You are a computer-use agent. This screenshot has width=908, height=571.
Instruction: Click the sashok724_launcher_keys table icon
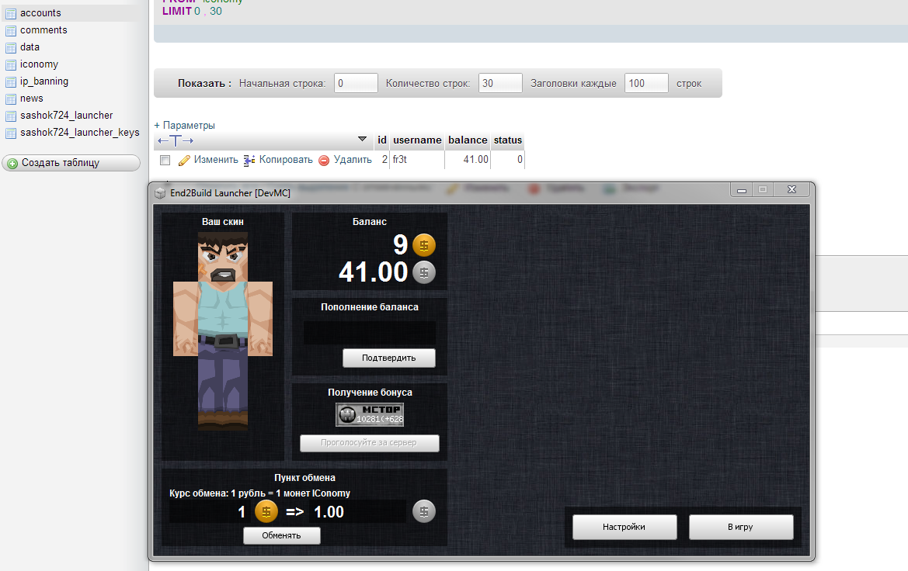coord(10,133)
